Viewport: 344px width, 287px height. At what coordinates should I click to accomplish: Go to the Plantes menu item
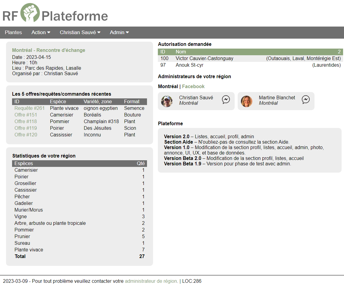pyautogui.click(x=13, y=32)
